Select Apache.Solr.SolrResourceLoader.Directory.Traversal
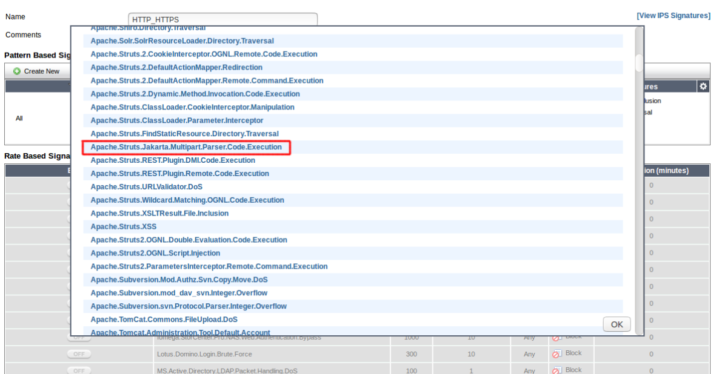 [x=182, y=41]
